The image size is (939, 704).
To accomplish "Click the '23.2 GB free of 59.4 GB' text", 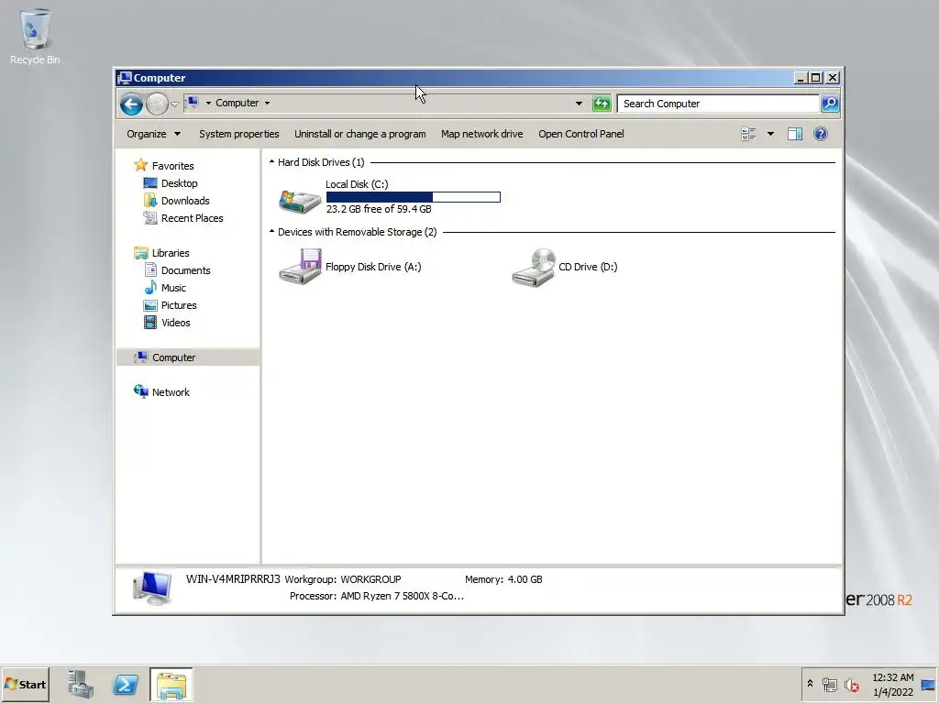I will (379, 209).
